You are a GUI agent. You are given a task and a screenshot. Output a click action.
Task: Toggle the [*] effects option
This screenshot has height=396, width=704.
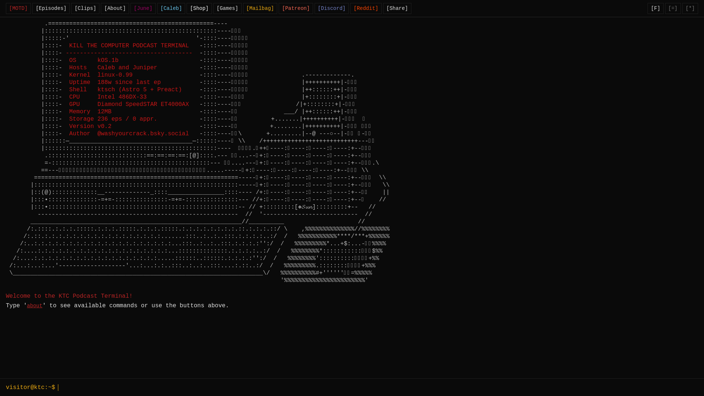pos(690,8)
